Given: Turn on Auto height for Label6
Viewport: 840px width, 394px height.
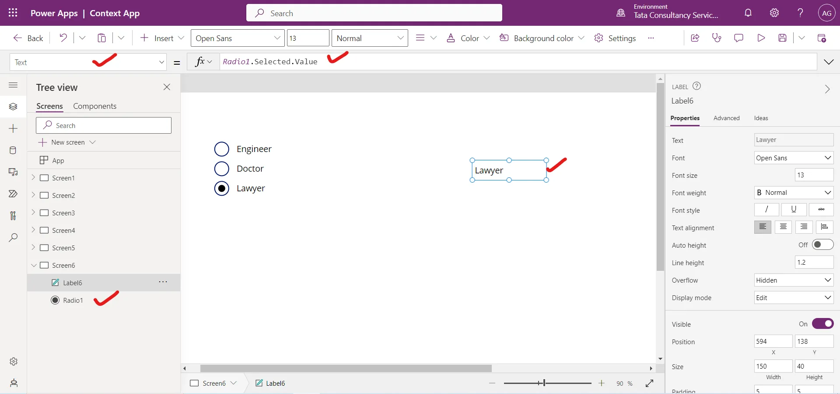Looking at the screenshot, I should [x=822, y=245].
